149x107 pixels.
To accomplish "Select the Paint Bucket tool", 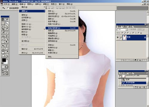I will [7, 39].
